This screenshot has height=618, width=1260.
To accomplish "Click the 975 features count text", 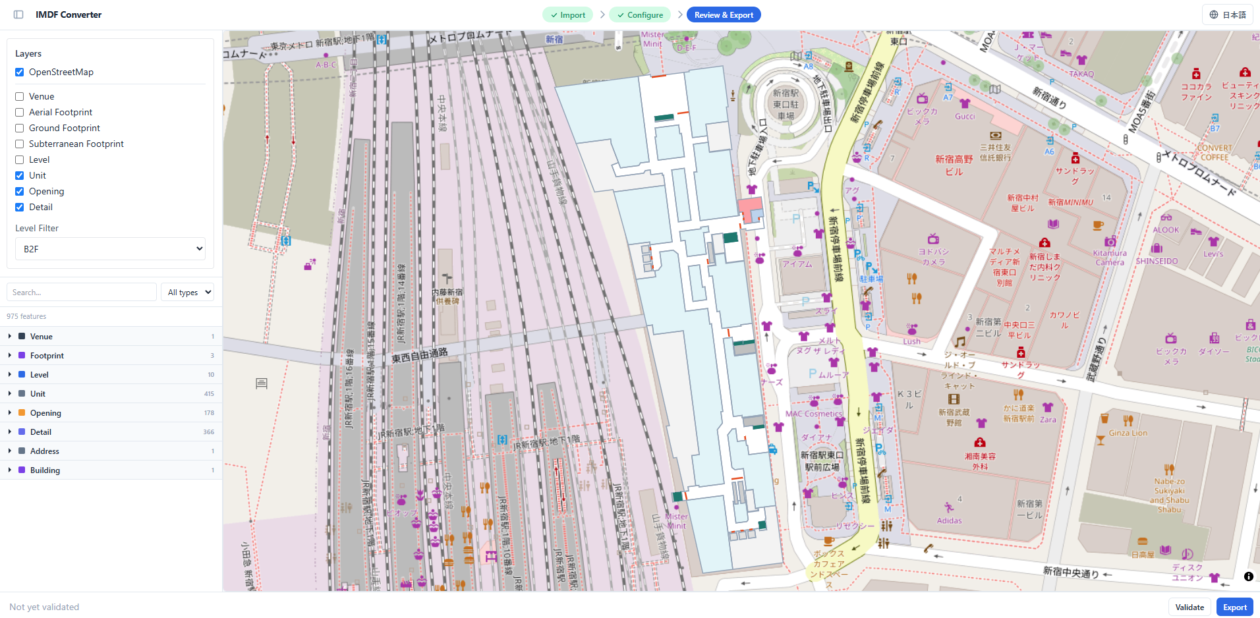I will point(26,316).
